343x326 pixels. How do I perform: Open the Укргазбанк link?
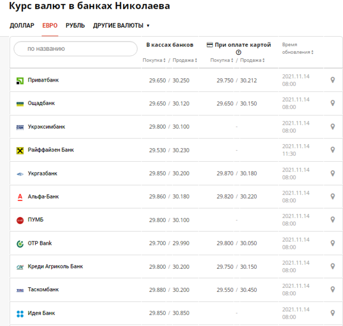click(x=43, y=174)
